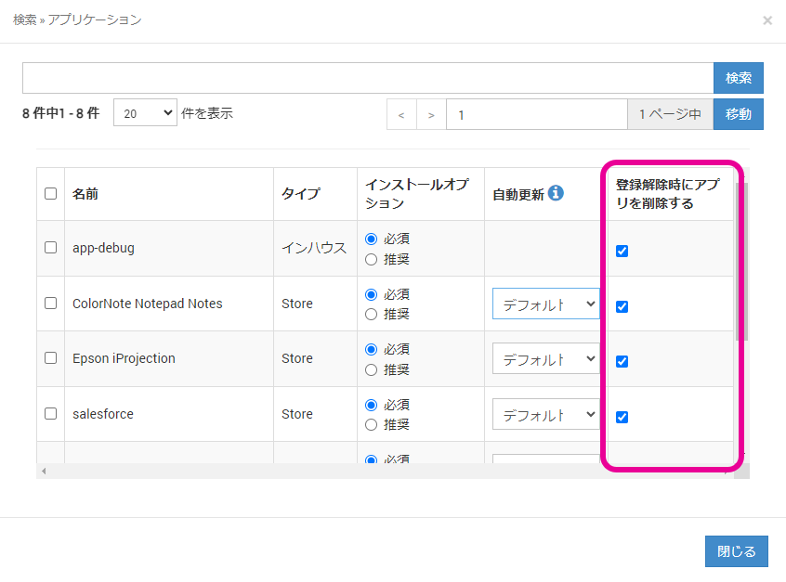Click the auto-update info icon
The image size is (786, 582).
[x=556, y=193]
